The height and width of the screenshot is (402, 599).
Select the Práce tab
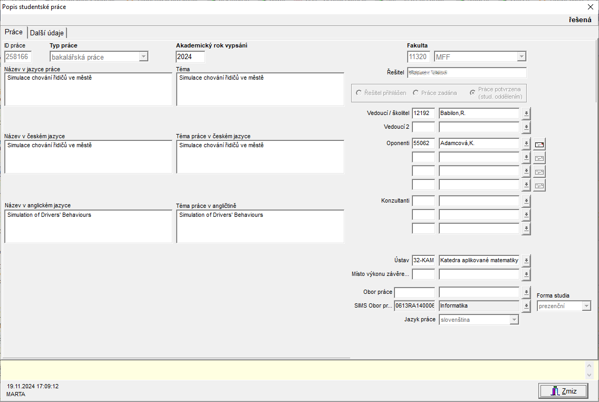coord(14,32)
